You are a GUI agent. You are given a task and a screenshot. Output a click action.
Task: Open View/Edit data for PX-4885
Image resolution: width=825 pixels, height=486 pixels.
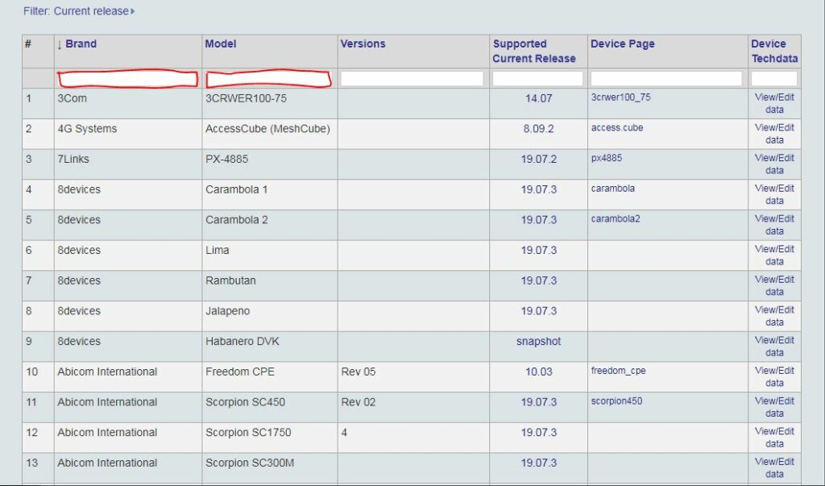(774, 164)
